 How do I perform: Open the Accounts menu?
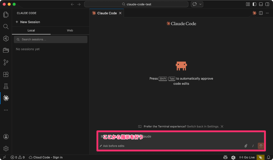pos(6,136)
